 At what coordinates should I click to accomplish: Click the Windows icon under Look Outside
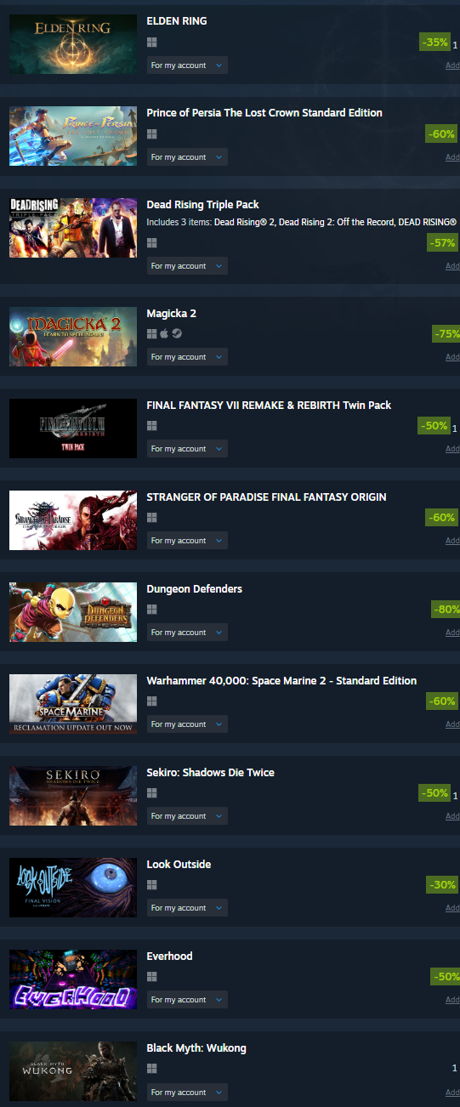[x=152, y=885]
